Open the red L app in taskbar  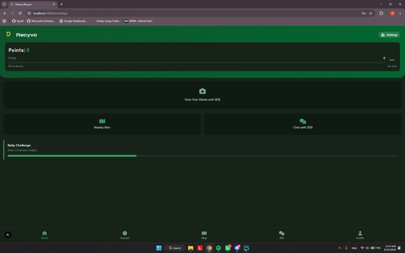(200, 248)
